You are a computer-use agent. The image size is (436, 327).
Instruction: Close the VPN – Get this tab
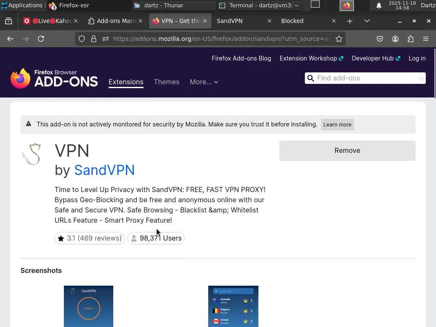[x=205, y=21]
